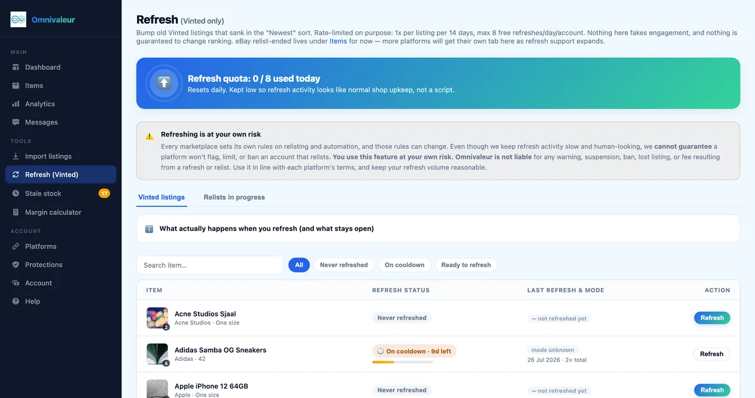Go to Messages in the sidebar
The width and height of the screenshot is (755, 398).
click(x=60, y=122)
